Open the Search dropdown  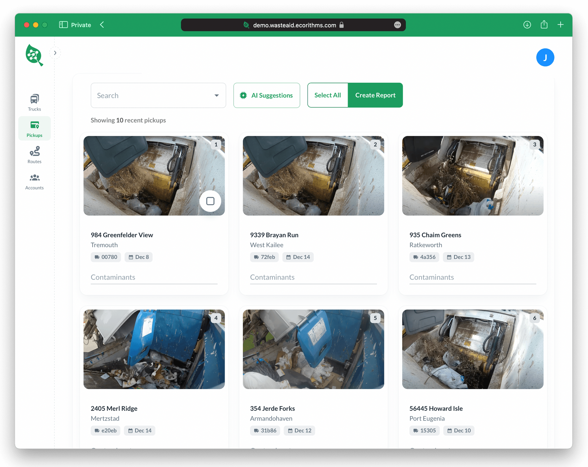click(x=217, y=95)
